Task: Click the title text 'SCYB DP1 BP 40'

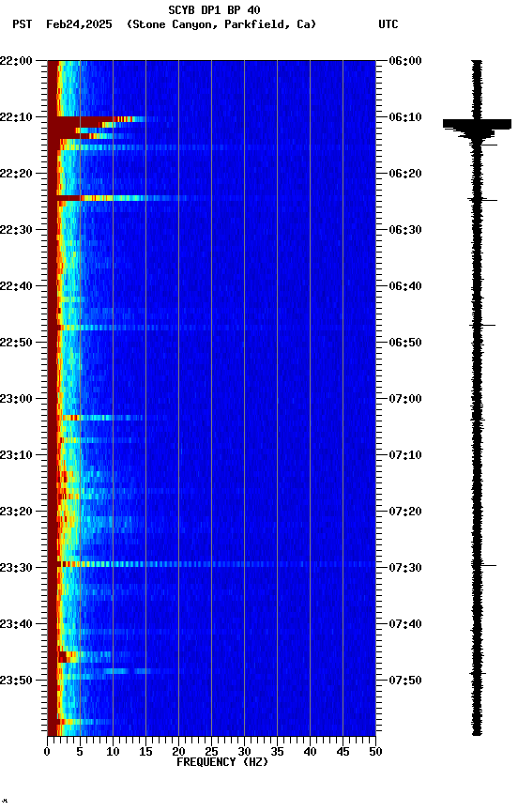Action: [x=214, y=9]
